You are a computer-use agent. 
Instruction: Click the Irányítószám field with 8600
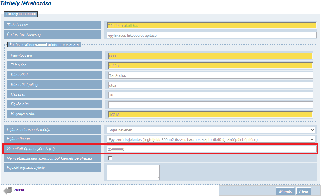coord(210,56)
